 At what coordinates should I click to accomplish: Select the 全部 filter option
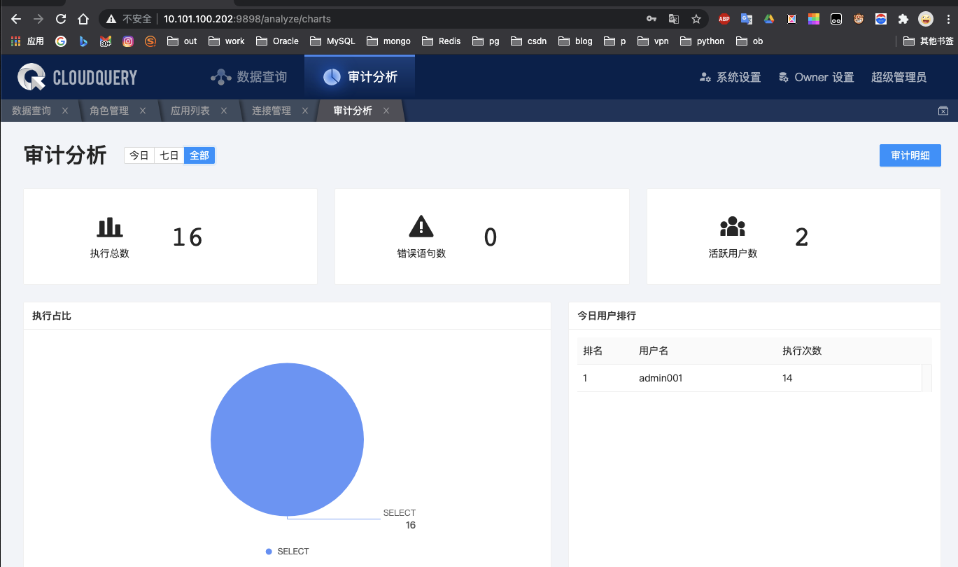click(x=199, y=155)
